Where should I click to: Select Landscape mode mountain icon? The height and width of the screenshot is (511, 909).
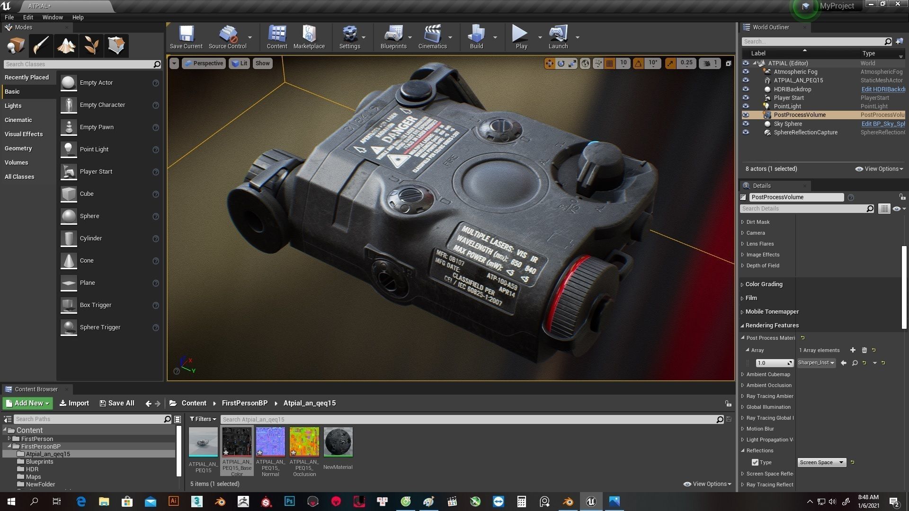(x=66, y=46)
